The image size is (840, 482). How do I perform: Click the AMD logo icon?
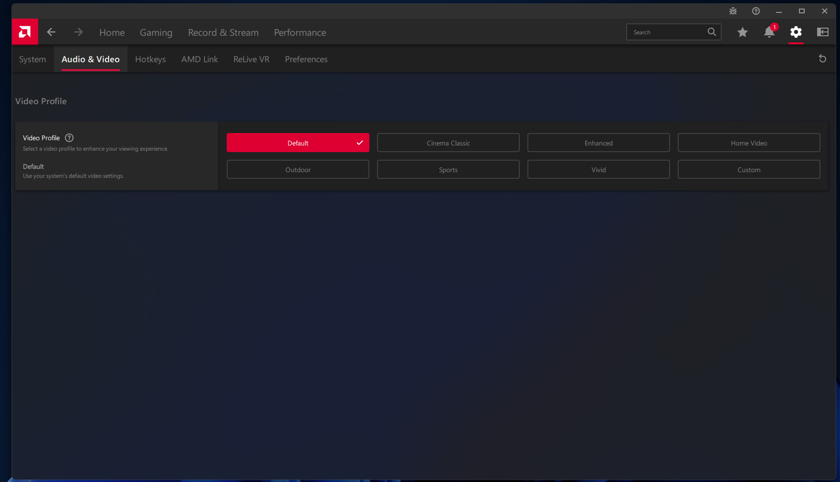(25, 32)
